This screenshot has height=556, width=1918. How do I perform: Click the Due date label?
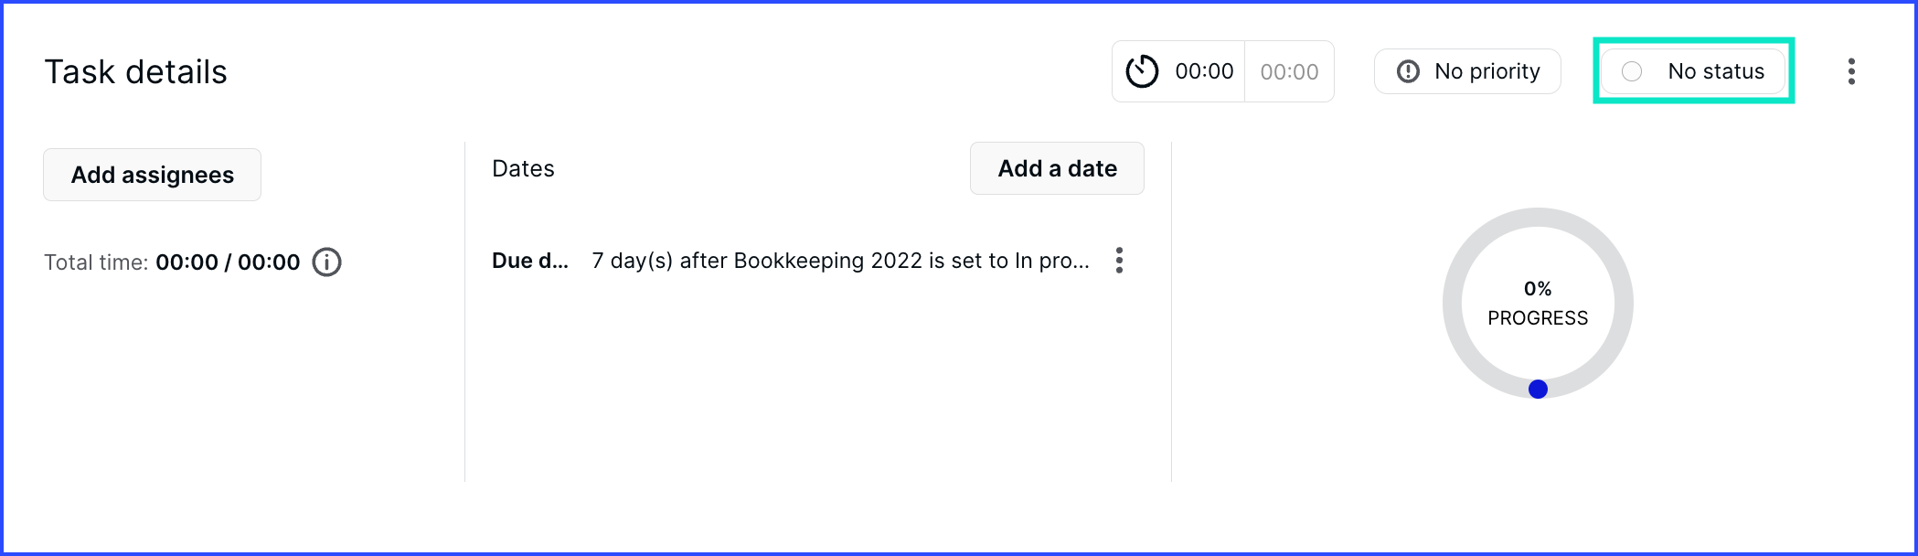(x=530, y=261)
